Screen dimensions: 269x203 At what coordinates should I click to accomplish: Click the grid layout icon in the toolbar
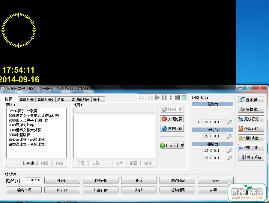point(184,98)
